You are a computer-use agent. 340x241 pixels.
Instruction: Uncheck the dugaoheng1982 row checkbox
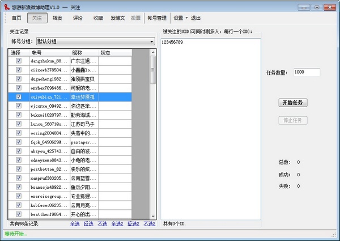click(19, 79)
